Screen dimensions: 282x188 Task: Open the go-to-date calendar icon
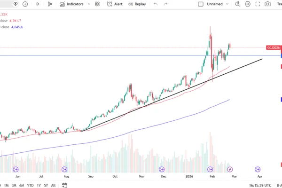point(64,185)
